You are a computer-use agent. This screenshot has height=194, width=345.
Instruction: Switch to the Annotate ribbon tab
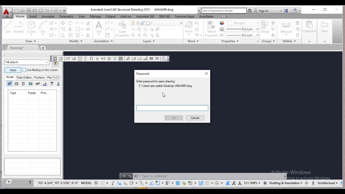tap(48, 16)
